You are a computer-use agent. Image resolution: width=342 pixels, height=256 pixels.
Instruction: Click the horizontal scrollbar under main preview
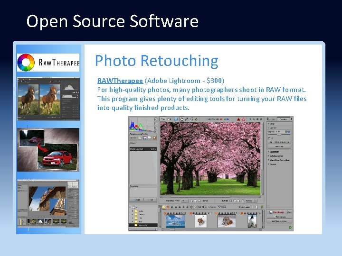point(210,197)
